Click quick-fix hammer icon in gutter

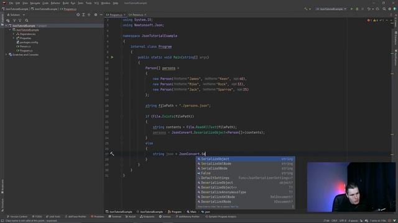click(112, 154)
